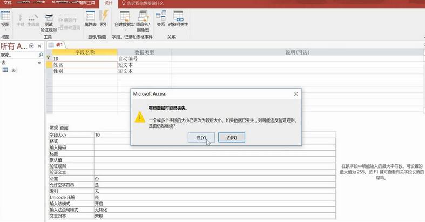Open the 所有 Access objects dropdown arrow

click(x=31, y=46)
